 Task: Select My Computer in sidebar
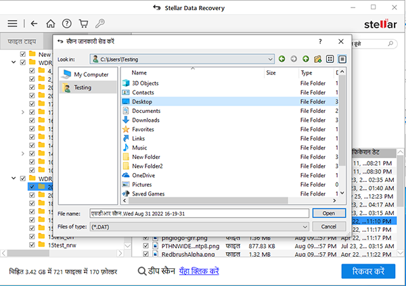88,74
